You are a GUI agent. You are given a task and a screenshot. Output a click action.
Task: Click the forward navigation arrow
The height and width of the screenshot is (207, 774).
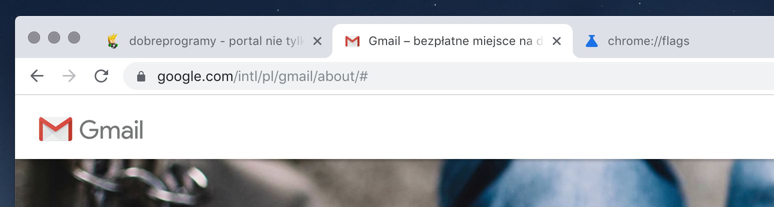click(x=69, y=76)
